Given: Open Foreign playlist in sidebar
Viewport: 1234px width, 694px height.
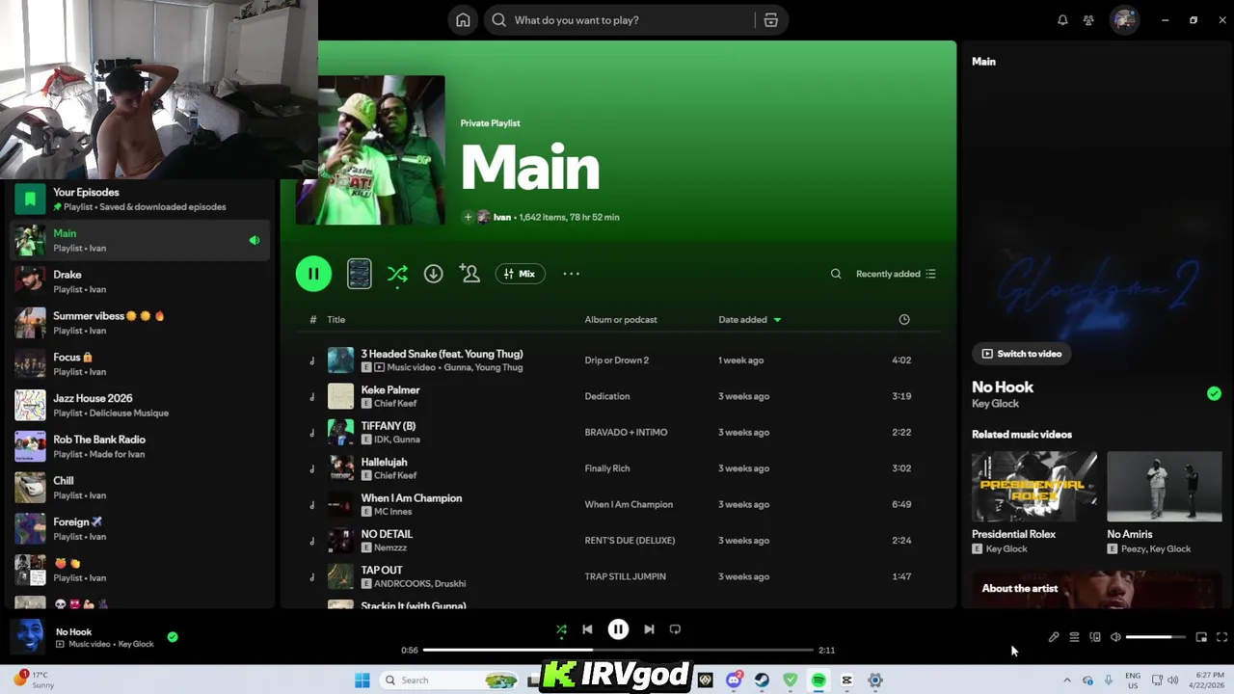Looking at the screenshot, I should tap(139, 529).
